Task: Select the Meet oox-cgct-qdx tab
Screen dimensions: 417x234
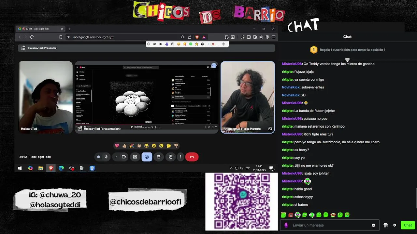Action: point(41,29)
